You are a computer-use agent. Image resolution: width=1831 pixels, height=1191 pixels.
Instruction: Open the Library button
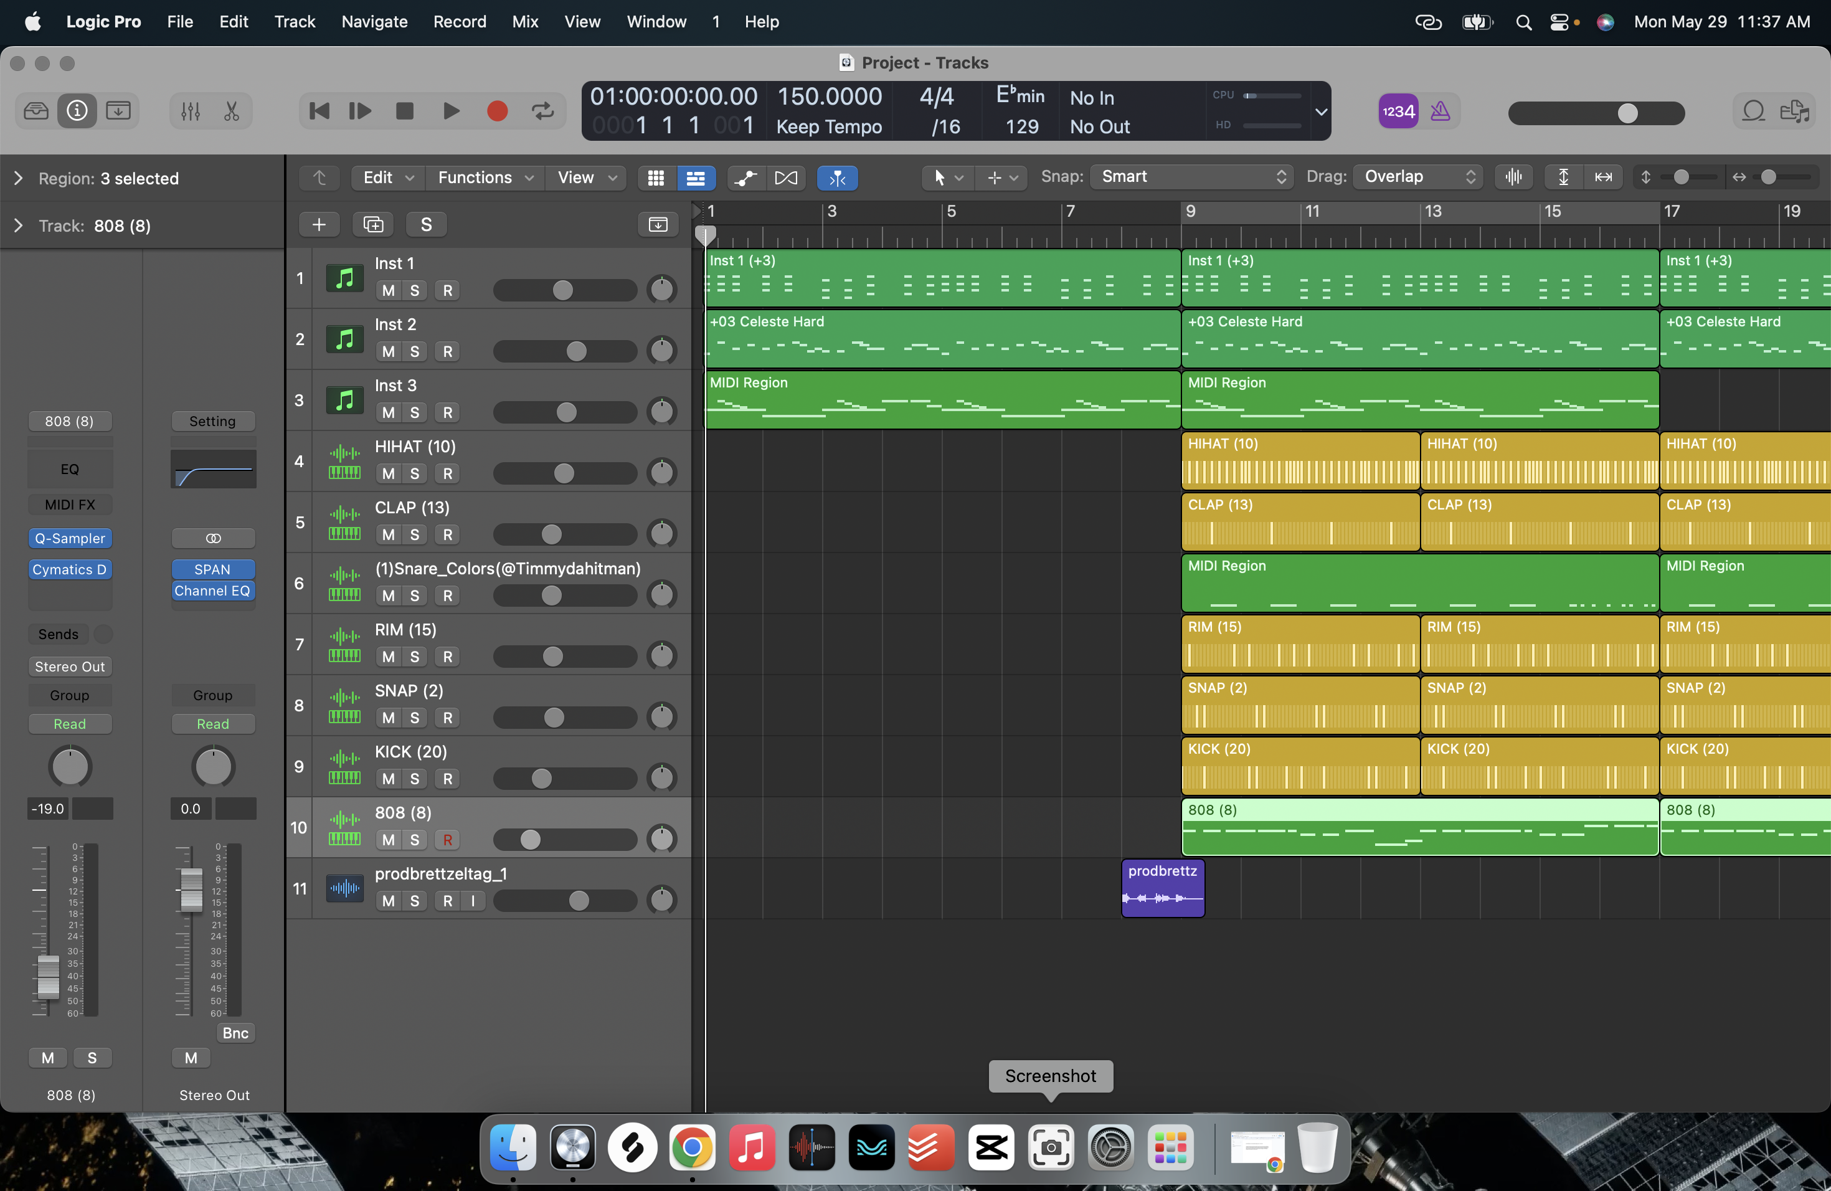tap(36, 112)
